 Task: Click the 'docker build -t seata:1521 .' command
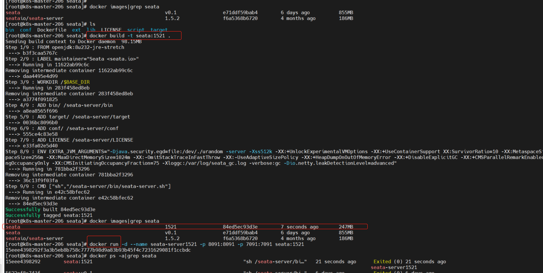point(130,36)
